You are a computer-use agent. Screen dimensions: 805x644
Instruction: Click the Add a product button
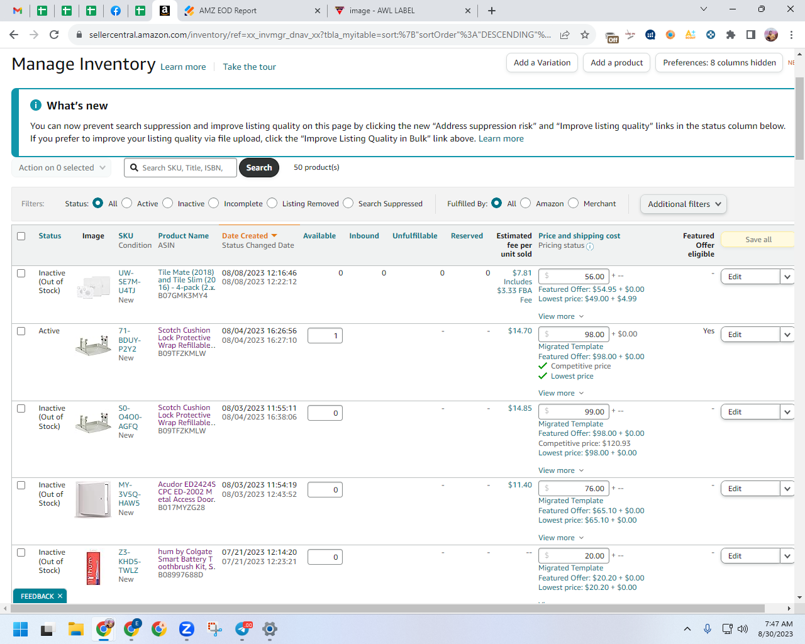click(x=617, y=63)
